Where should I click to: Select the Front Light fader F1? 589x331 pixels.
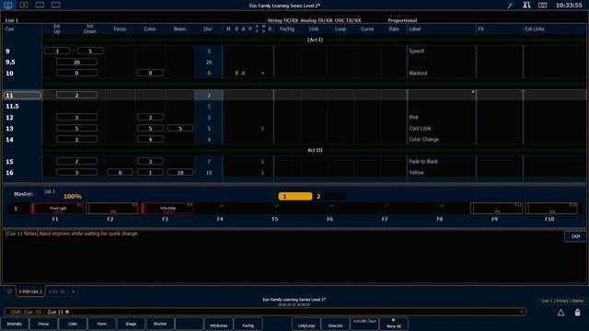(57, 209)
